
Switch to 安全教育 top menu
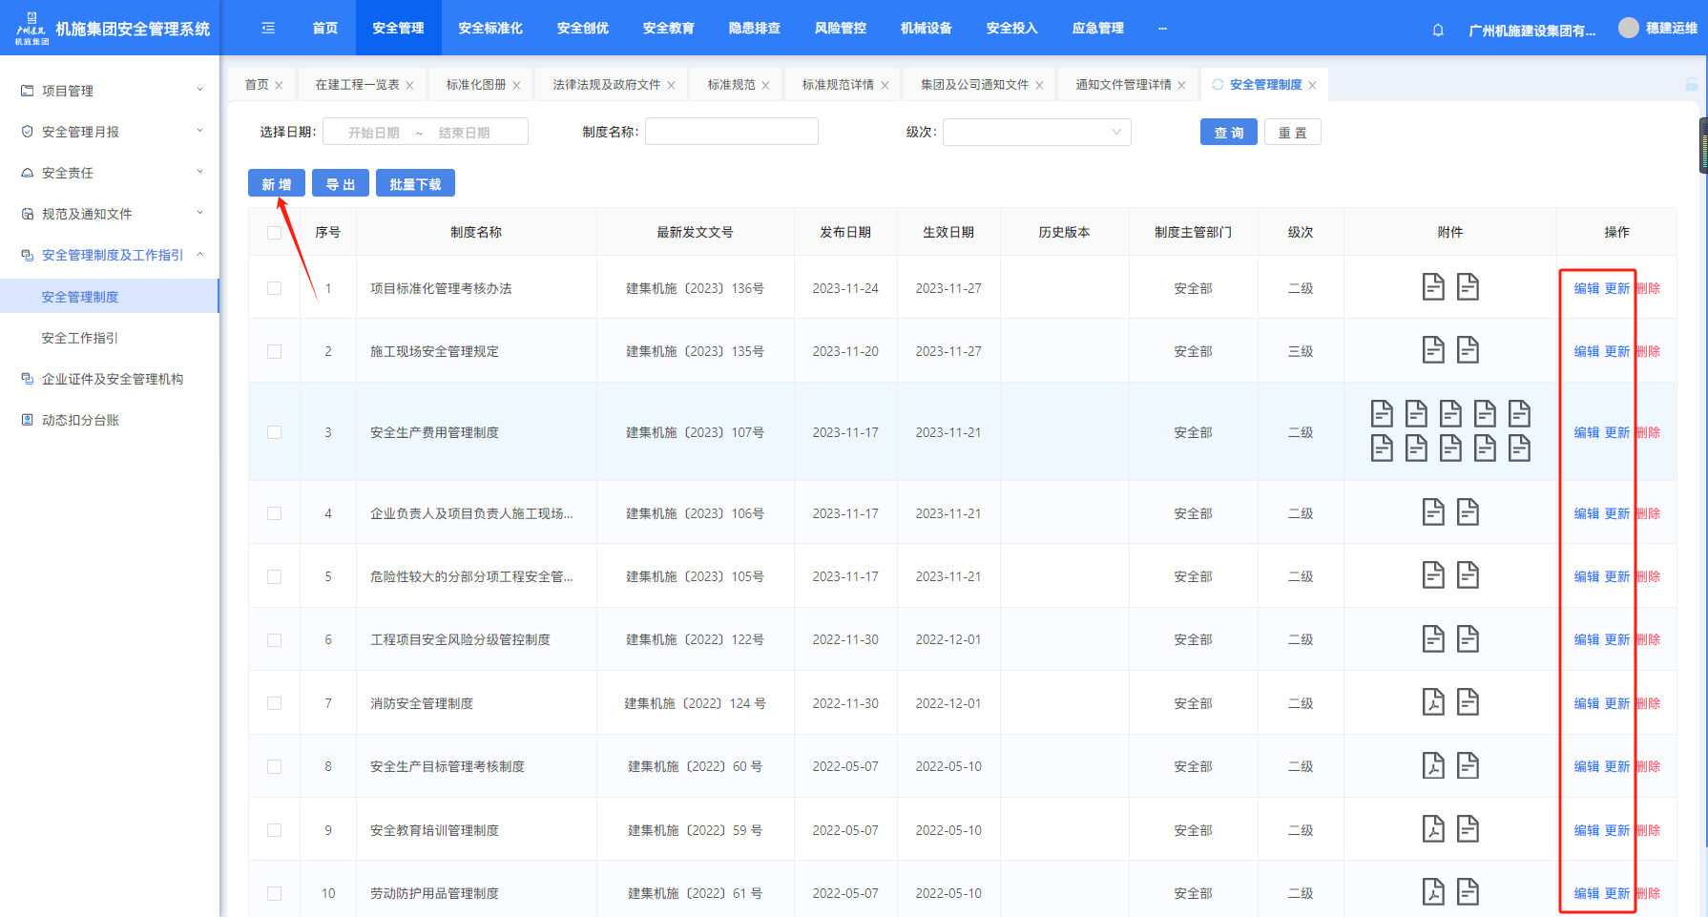(668, 29)
